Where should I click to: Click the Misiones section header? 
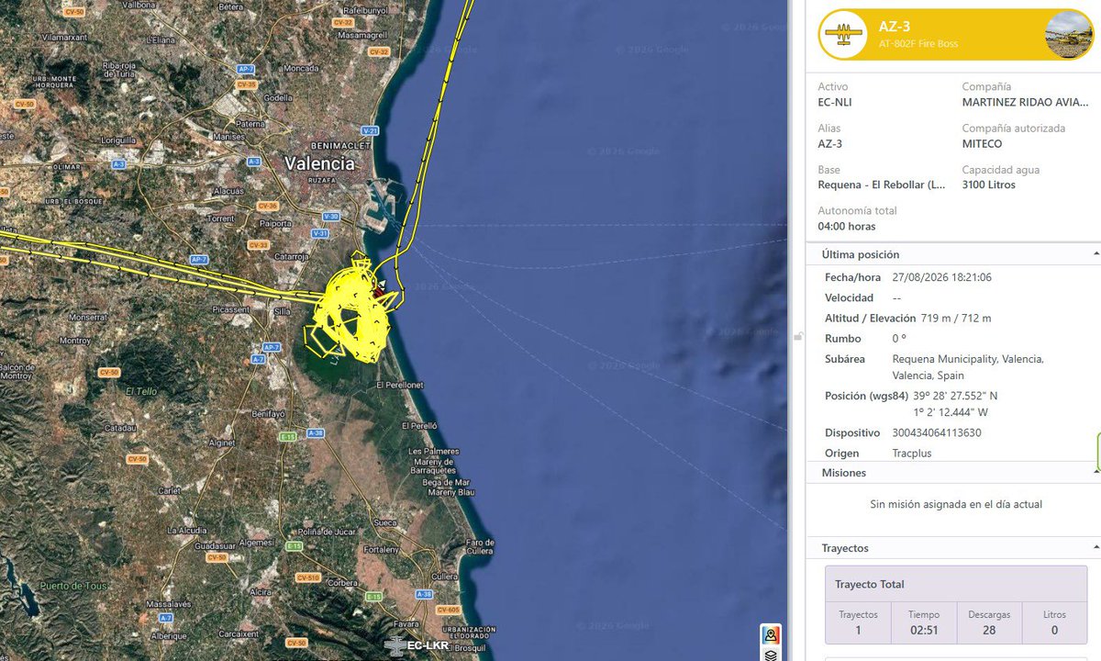pos(952,473)
